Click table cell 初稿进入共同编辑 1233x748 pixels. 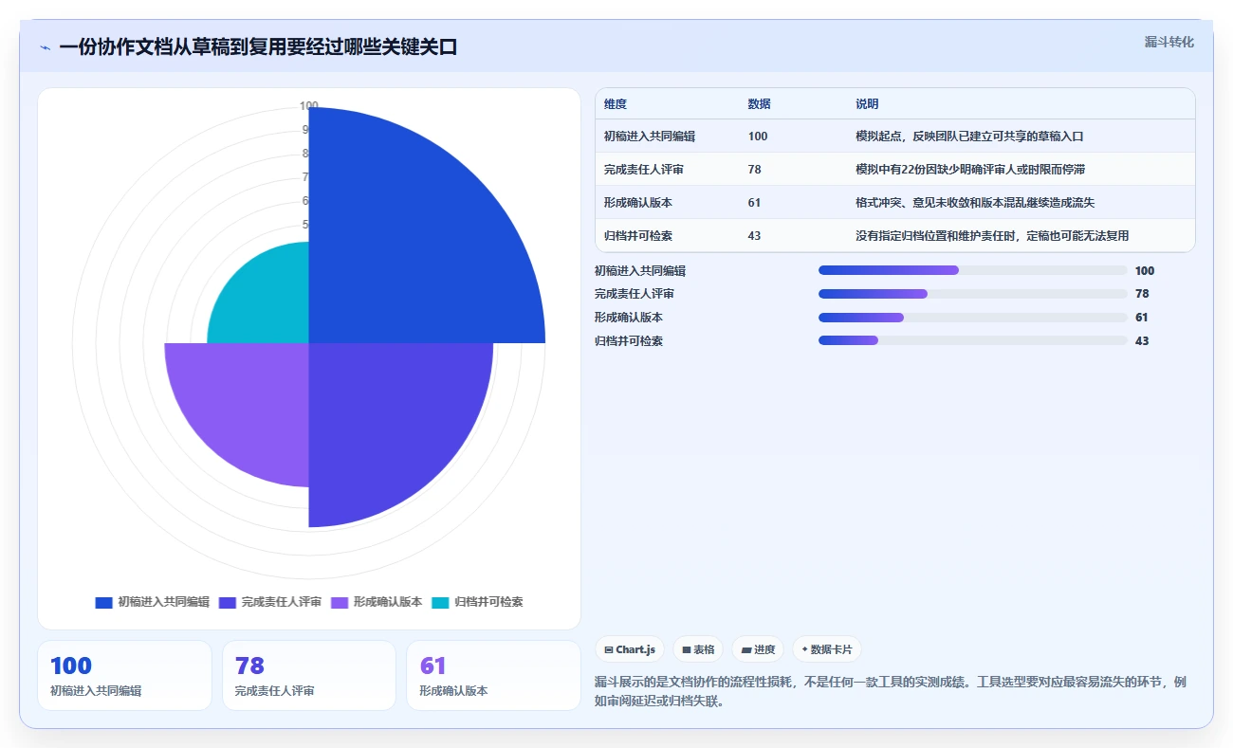pos(650,137)
